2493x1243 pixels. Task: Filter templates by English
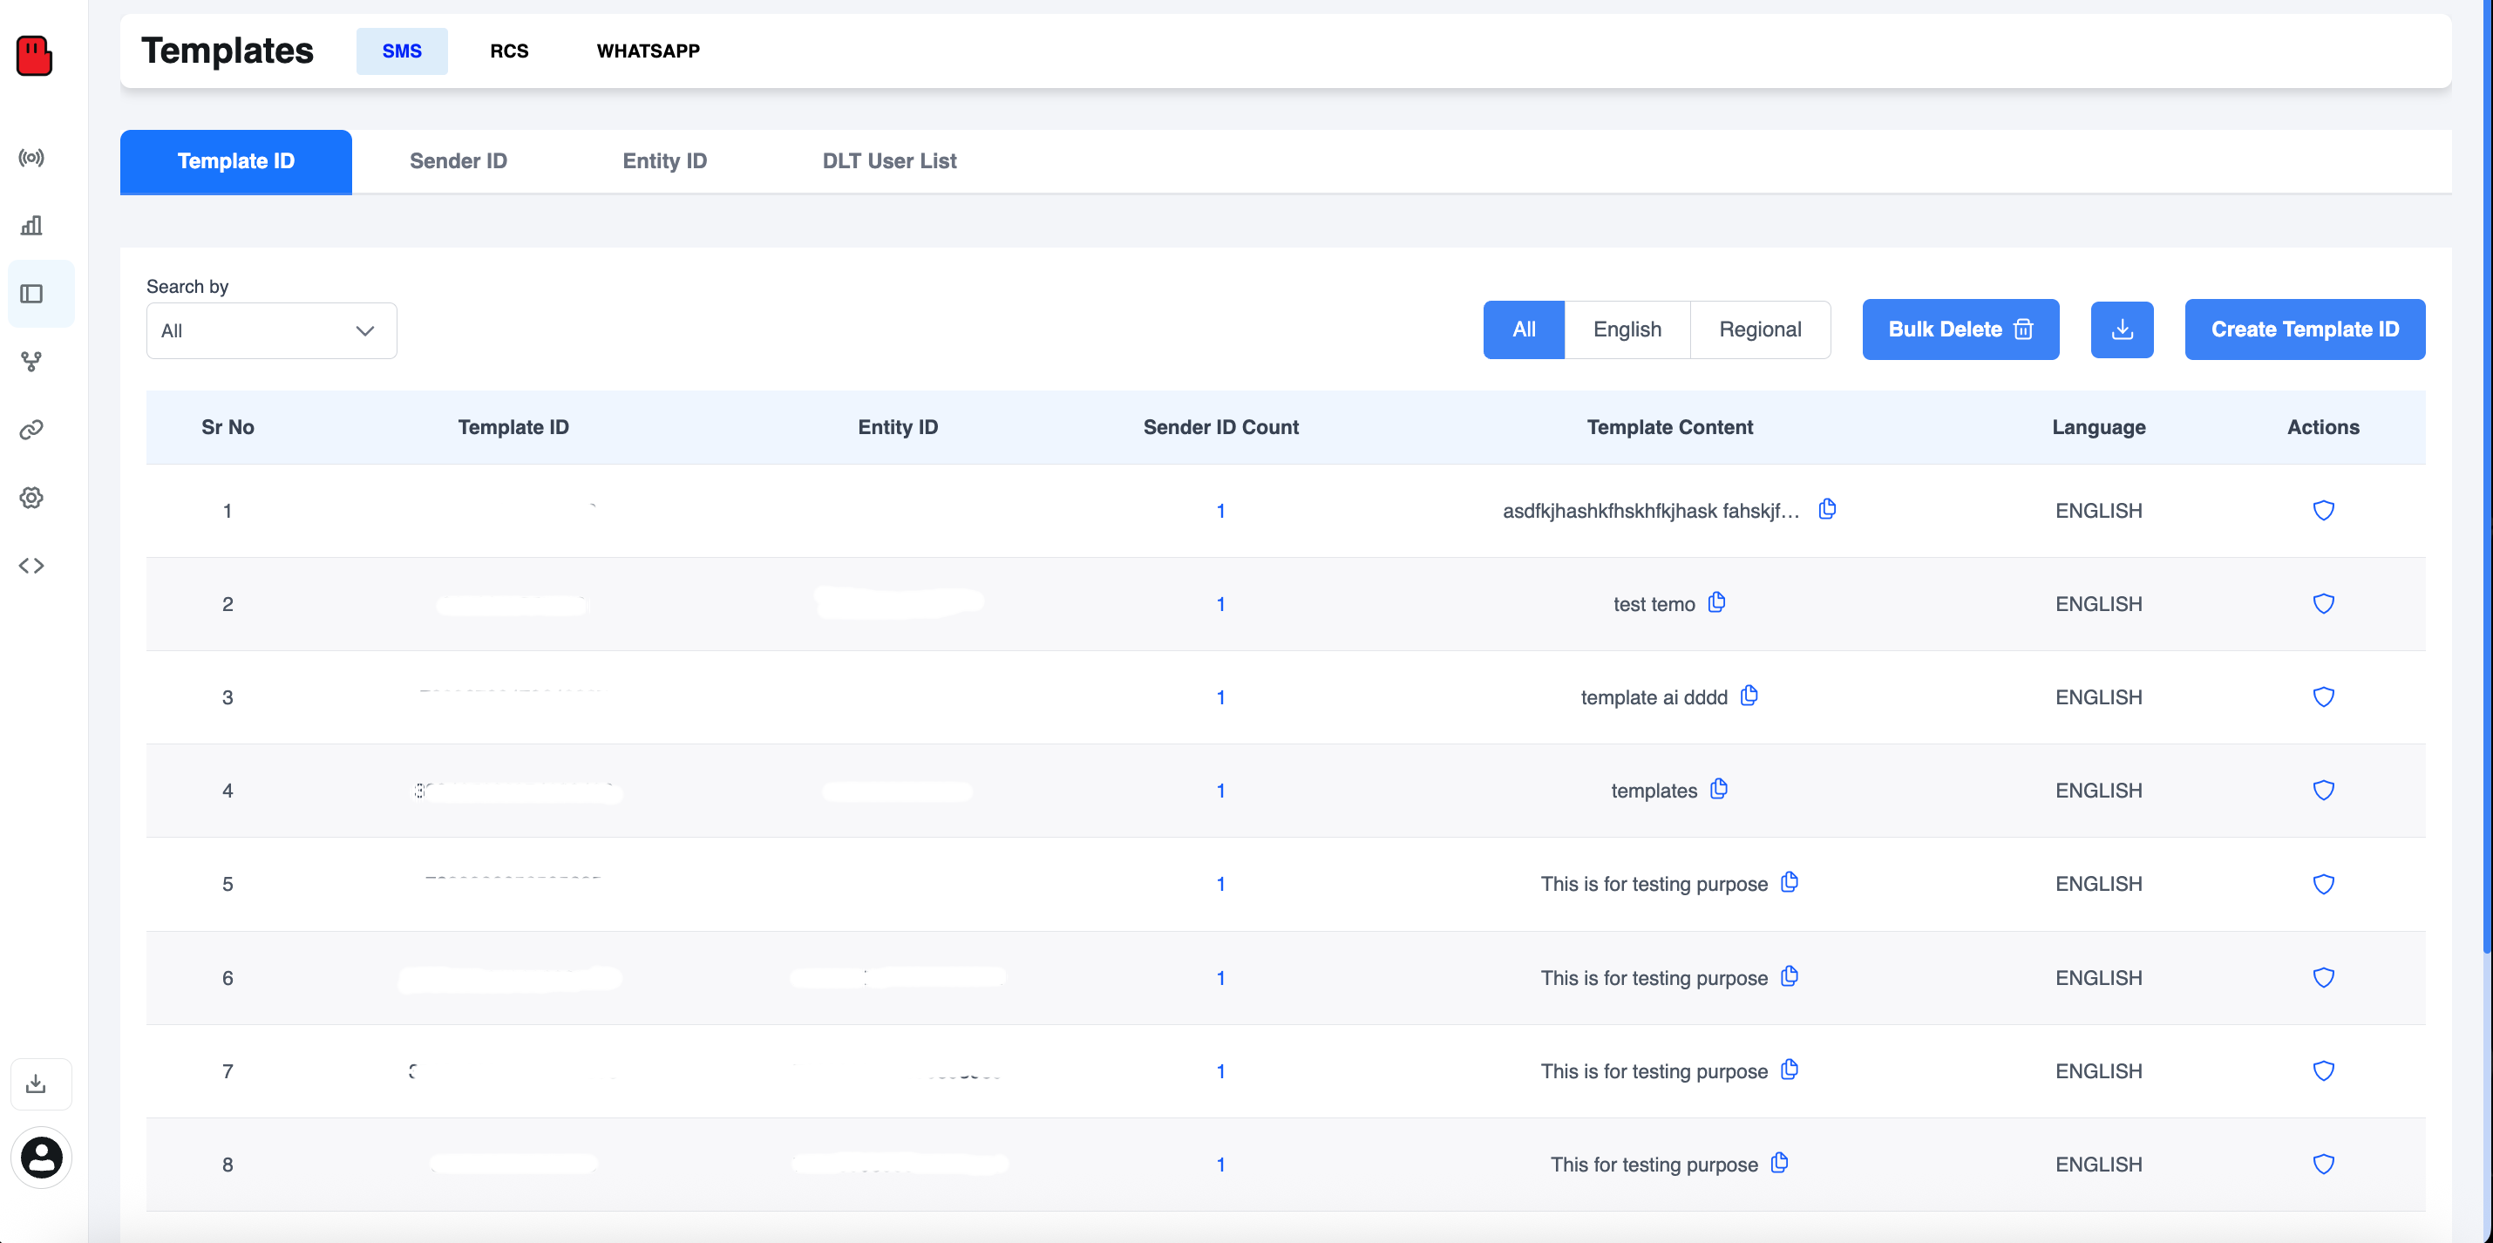[x=1627, y=329]
